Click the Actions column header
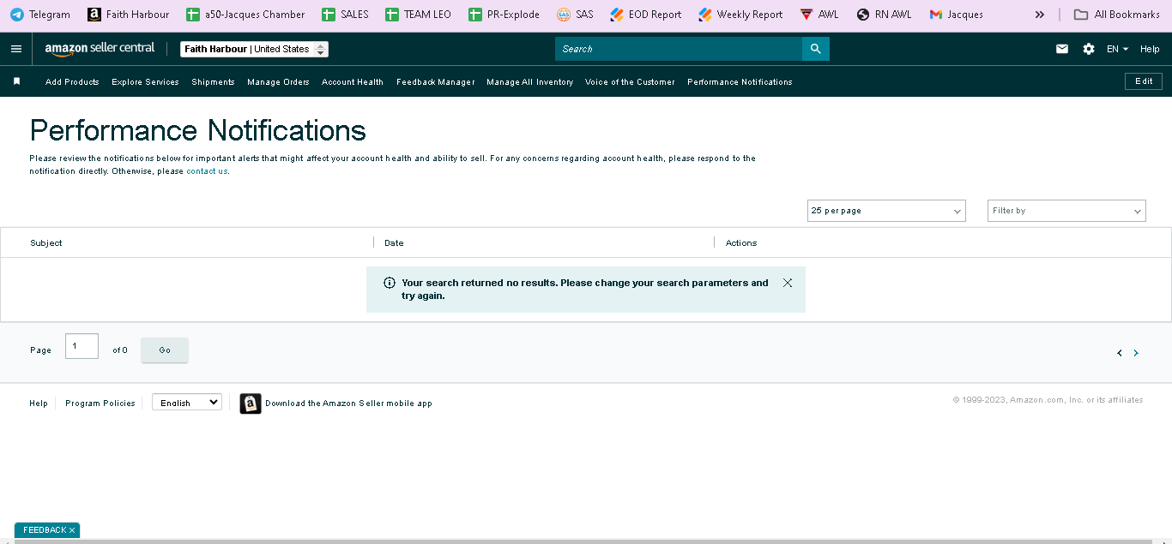Image resolution: width=1172 pixels, height=544 pixels. [x=741, y=243]
